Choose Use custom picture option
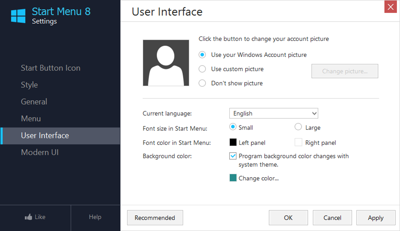 (x=202, y=69)
